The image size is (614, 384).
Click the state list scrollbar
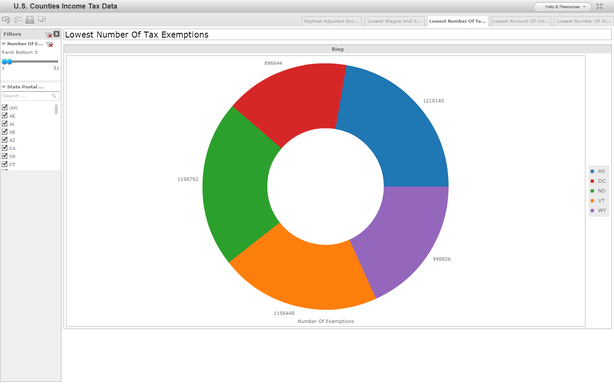pyautogui.click(x=56, y=109)
